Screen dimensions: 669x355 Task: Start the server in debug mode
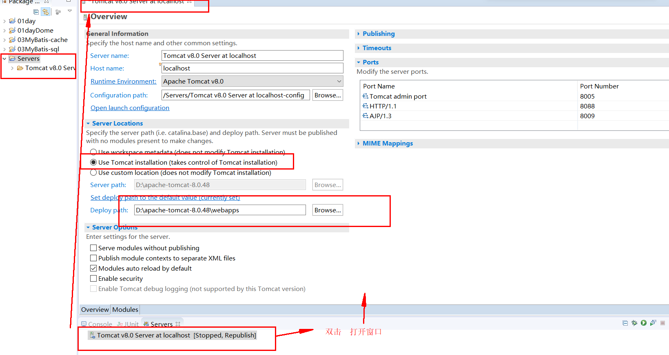[634, 323]
